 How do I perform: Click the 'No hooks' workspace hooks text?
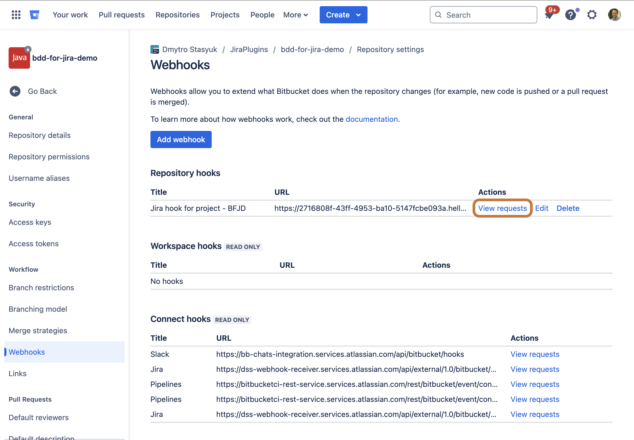click(x=167, y=281)
